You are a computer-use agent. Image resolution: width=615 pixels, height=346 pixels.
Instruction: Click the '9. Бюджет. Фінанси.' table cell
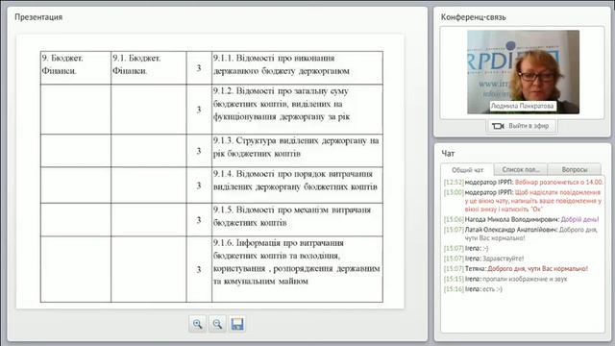[x=76, y=67]
